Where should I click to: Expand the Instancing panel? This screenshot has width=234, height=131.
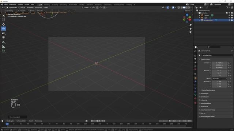click(x=204, y=100)
